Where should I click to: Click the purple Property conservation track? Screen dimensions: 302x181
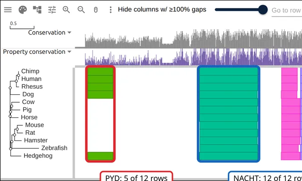pyautogui.click(x=193, y=57)
